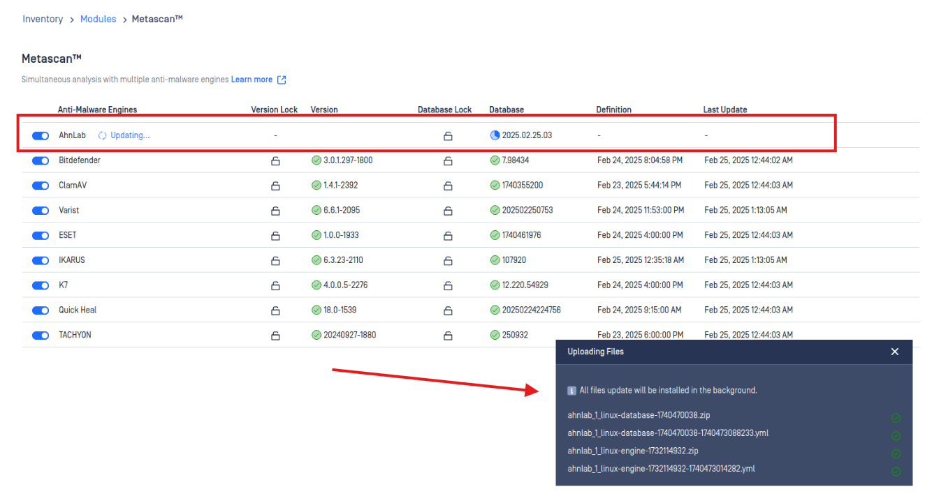Switch off the ESET engine toggle
The height and width of the screenshot is (496, 925).
tap(41, 236)
